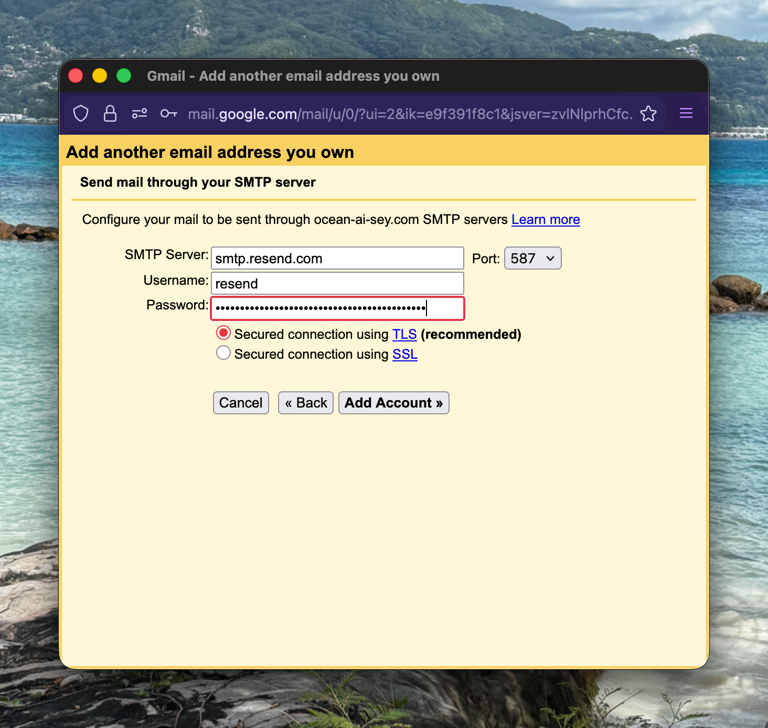Click the permissions settings icon in address bar
The width and height of the screenshot is (768, 728).
(140, 113)
